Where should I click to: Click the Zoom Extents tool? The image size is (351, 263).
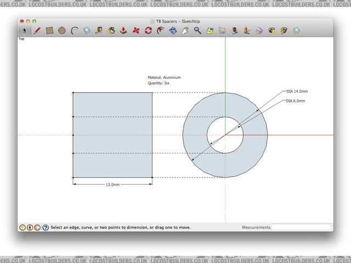coord(210,31)
